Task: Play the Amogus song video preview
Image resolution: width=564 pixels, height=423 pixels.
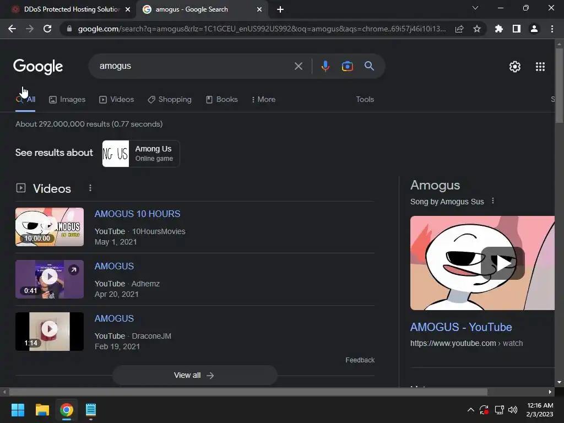Action: tap(502, 263)
